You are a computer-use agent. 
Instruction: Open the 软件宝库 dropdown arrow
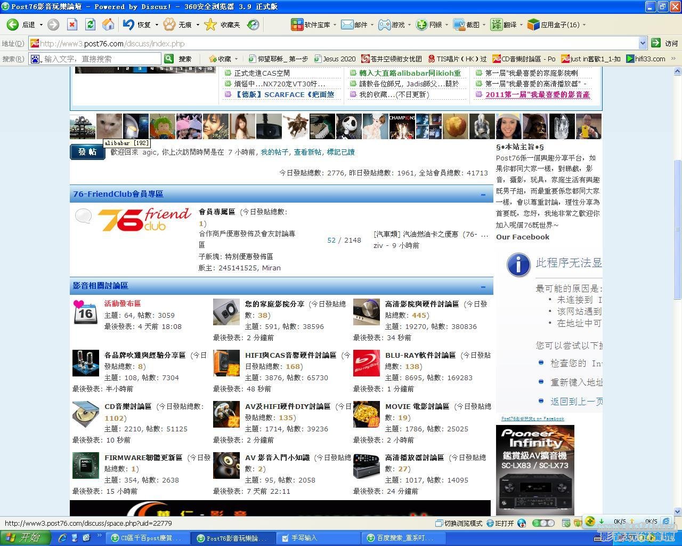(335, 25)
